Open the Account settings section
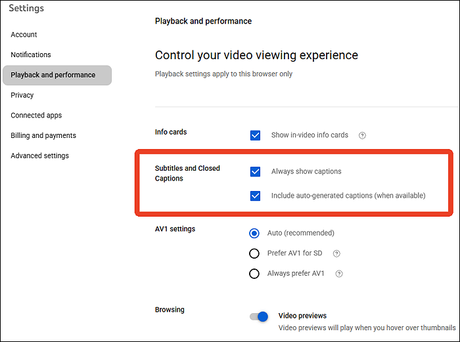This screenshot has width=460, height=342. click(24, 35)
